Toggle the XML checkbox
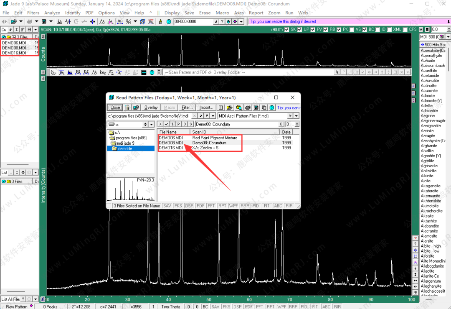This screenshot has height=309, width=451. click(390, 30)
